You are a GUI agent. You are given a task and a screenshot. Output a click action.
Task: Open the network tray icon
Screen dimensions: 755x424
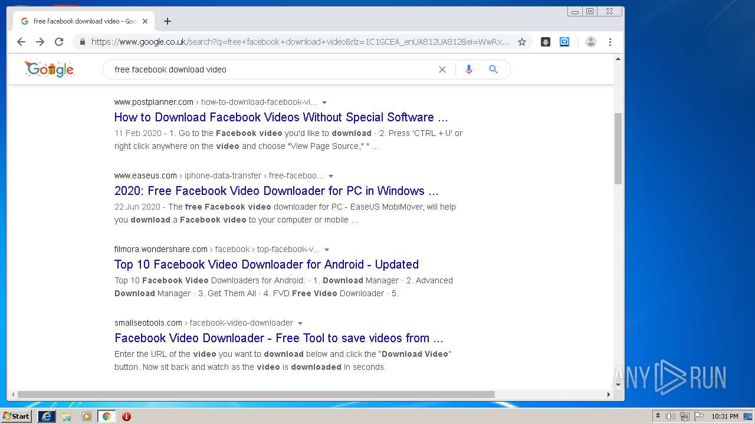[685, 416]
